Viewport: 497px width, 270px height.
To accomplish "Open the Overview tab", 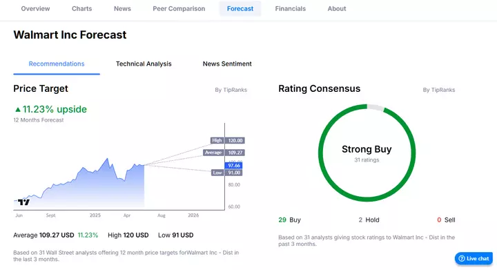I will click(x=35, y=8).
